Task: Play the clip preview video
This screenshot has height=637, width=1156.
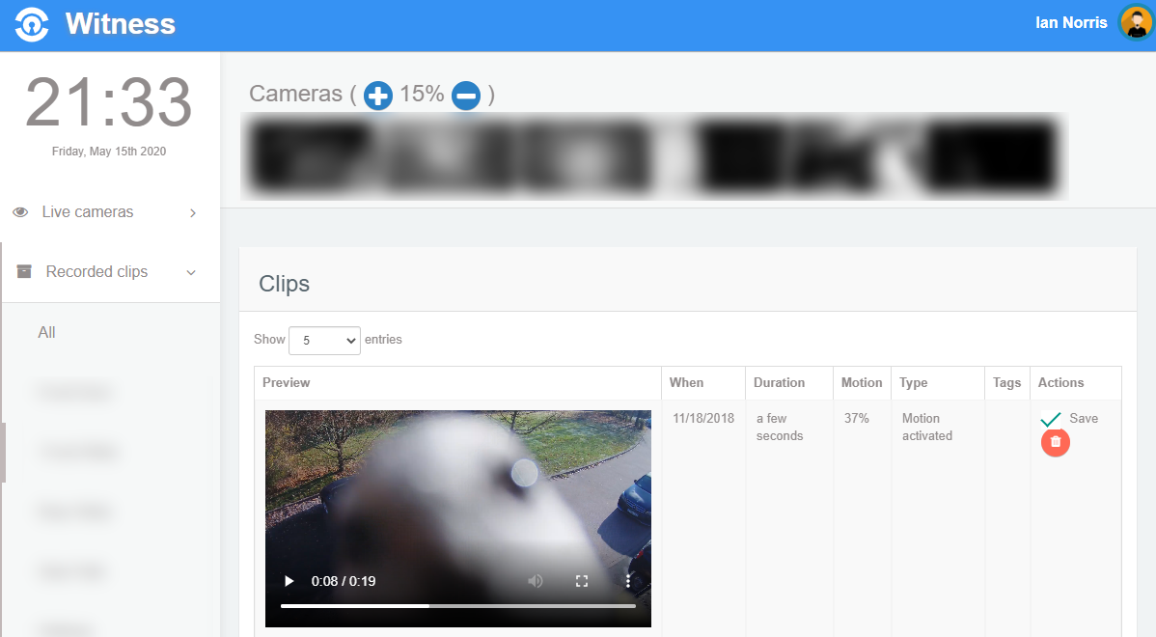Action: coord(289,581)
